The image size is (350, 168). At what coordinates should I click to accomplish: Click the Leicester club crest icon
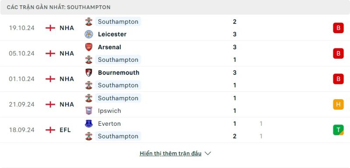pyautogui.click(x=89, y=34)
